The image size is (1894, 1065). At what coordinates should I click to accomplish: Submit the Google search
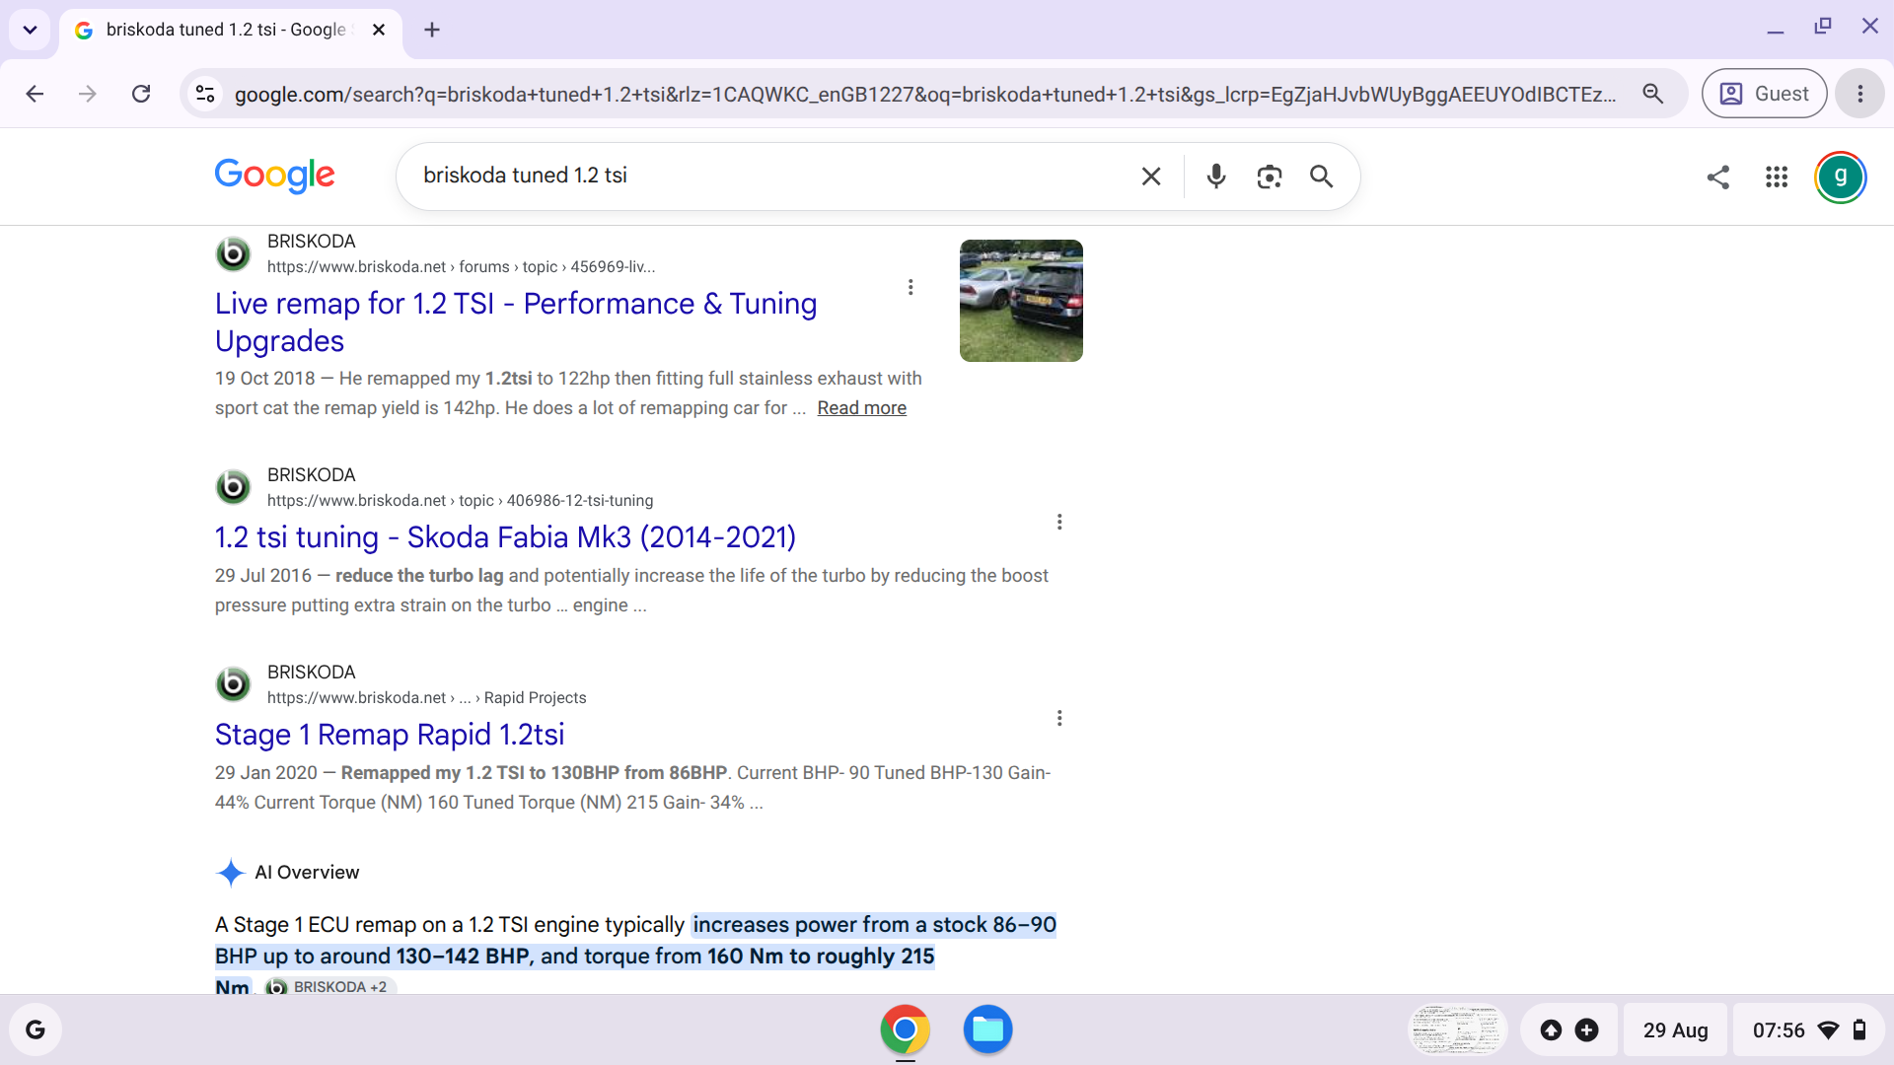click(1322, 177)
